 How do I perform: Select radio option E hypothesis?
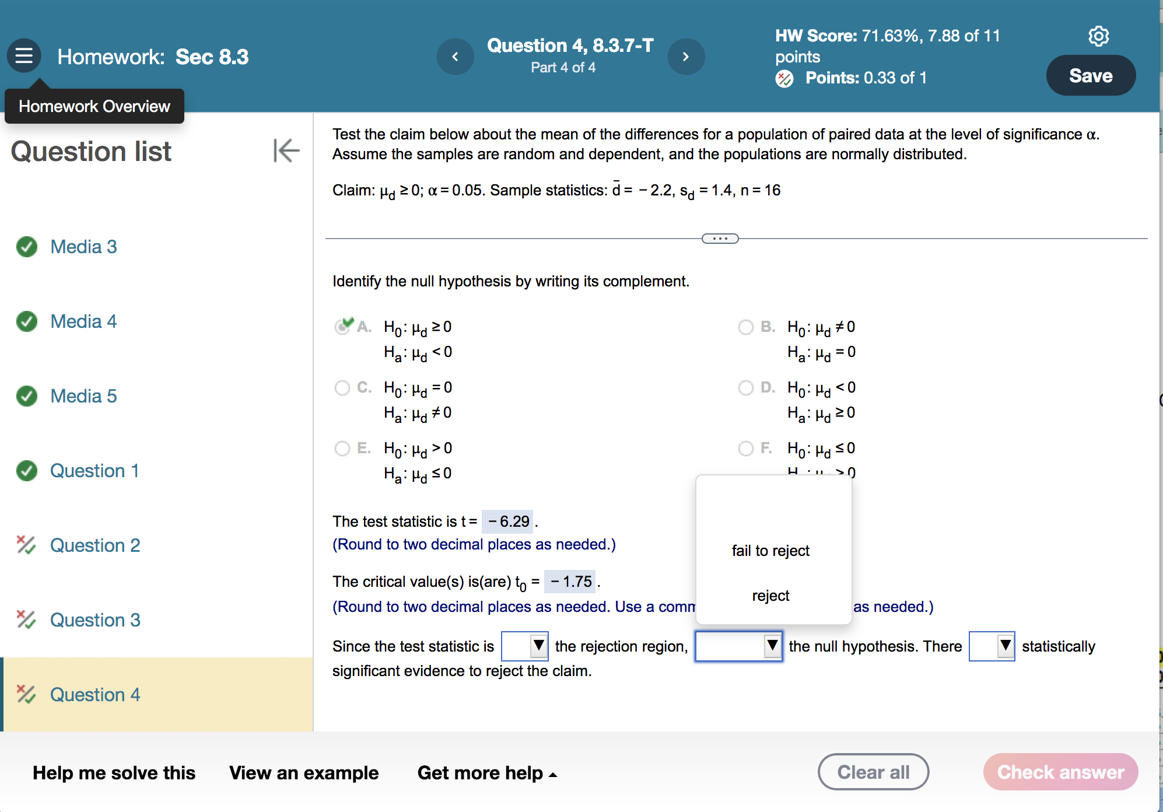342,449
